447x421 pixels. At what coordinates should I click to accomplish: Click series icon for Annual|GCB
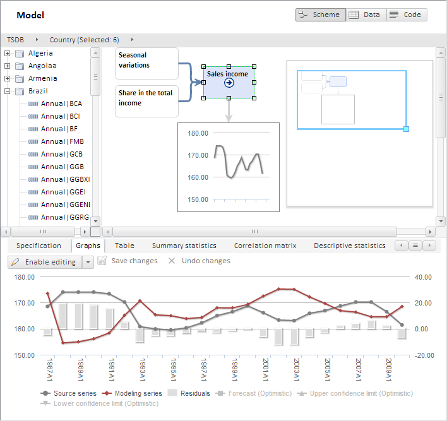(x=33, y=155)
